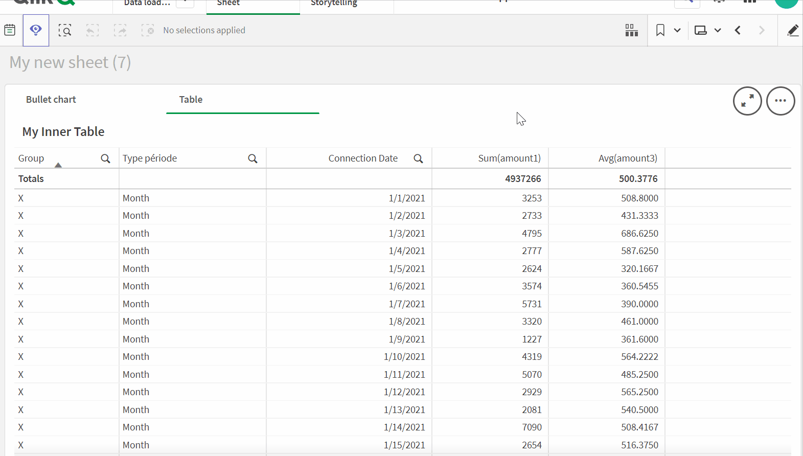
Task: Switch to the Bullet chart tab
Action: 51,100
